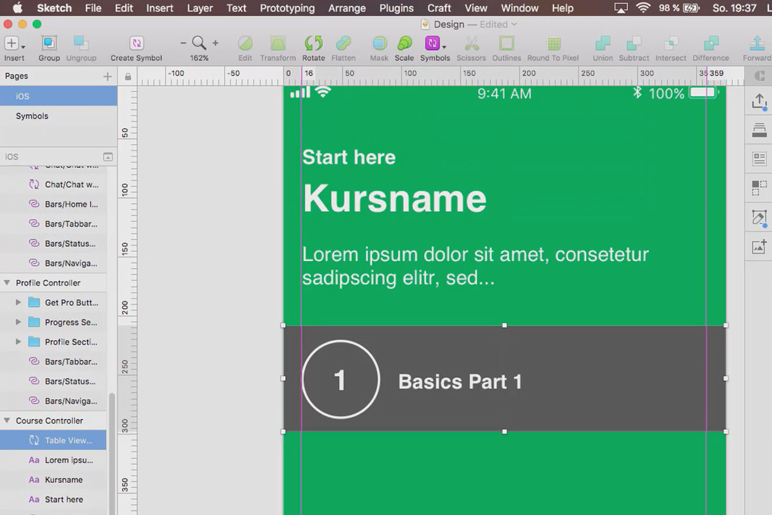The height and width of the screenshot is (515, 772).
Task: Enable Transform on the selected layer
Action: (x=278, y=47)
